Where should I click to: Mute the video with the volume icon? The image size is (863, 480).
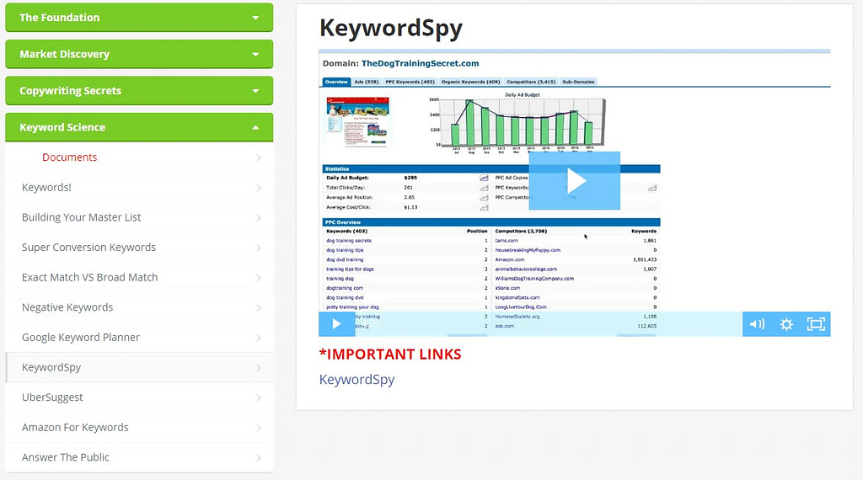pyautogui.click(x=758, y=324)
